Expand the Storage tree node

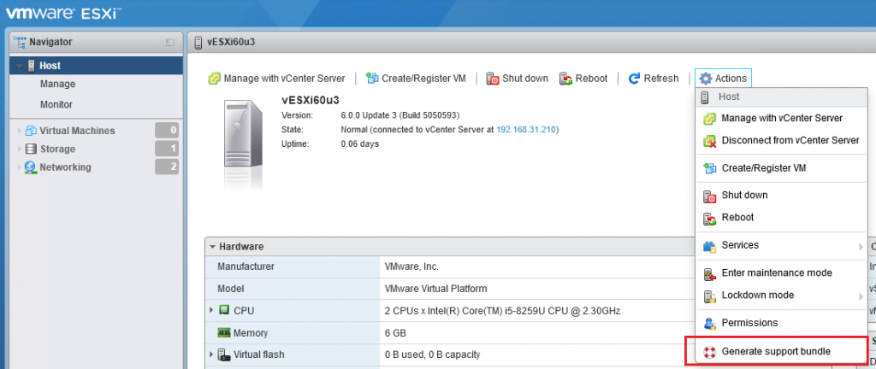point(20,149)
